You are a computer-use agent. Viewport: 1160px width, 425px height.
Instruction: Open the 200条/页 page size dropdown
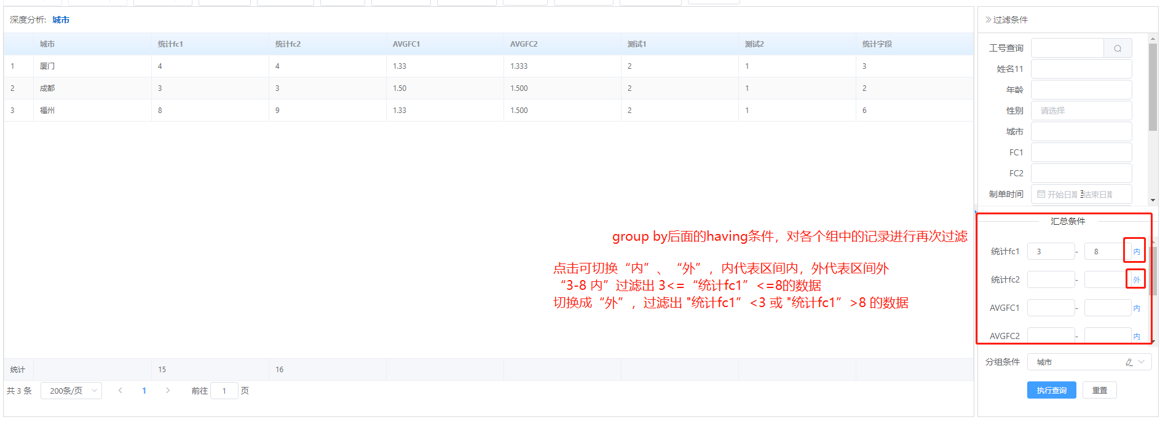(x=71, y=391)
